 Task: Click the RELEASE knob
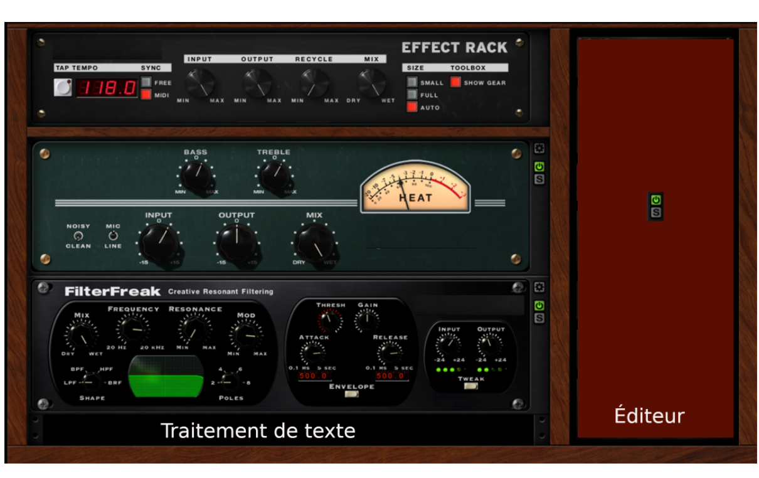390,354
